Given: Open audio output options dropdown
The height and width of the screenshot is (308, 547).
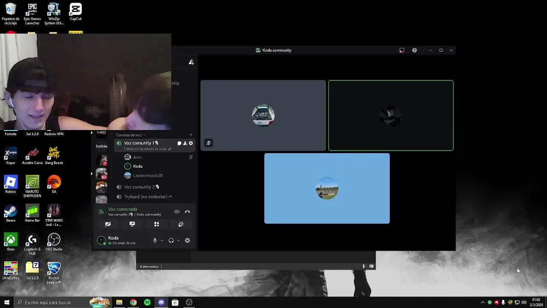Looking at the screenshot, I should (178, 240).
